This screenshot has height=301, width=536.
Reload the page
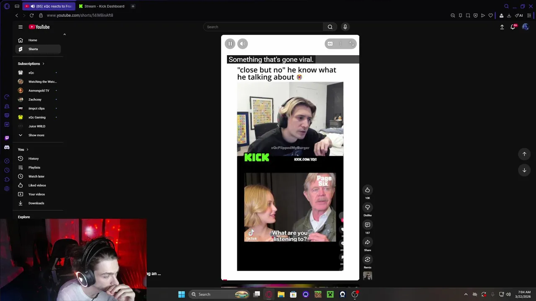pyautogui.click(x=31, y=15)
